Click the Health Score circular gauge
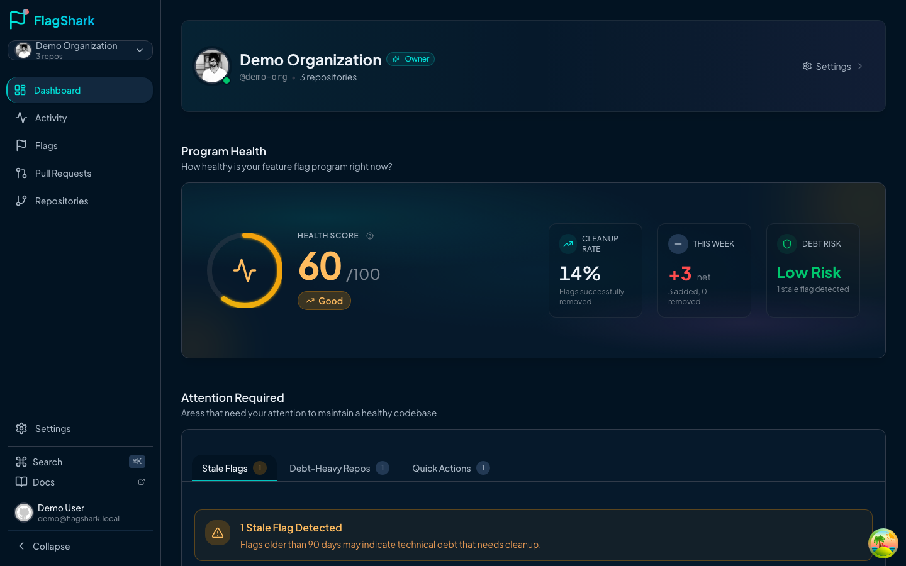The width and height of the screenshot is (906, 566). click(244, 270)
